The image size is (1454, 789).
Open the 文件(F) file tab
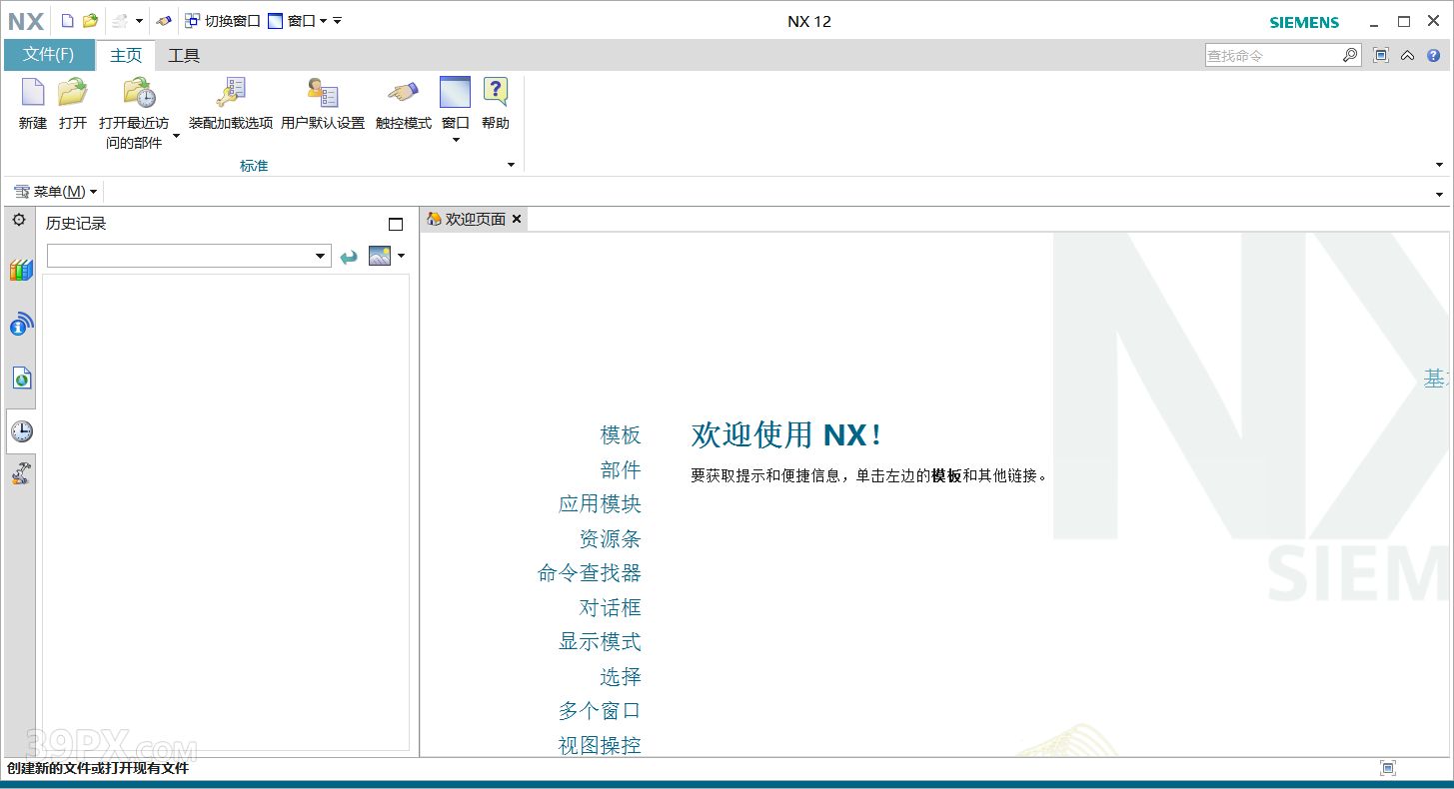(49, 55)
